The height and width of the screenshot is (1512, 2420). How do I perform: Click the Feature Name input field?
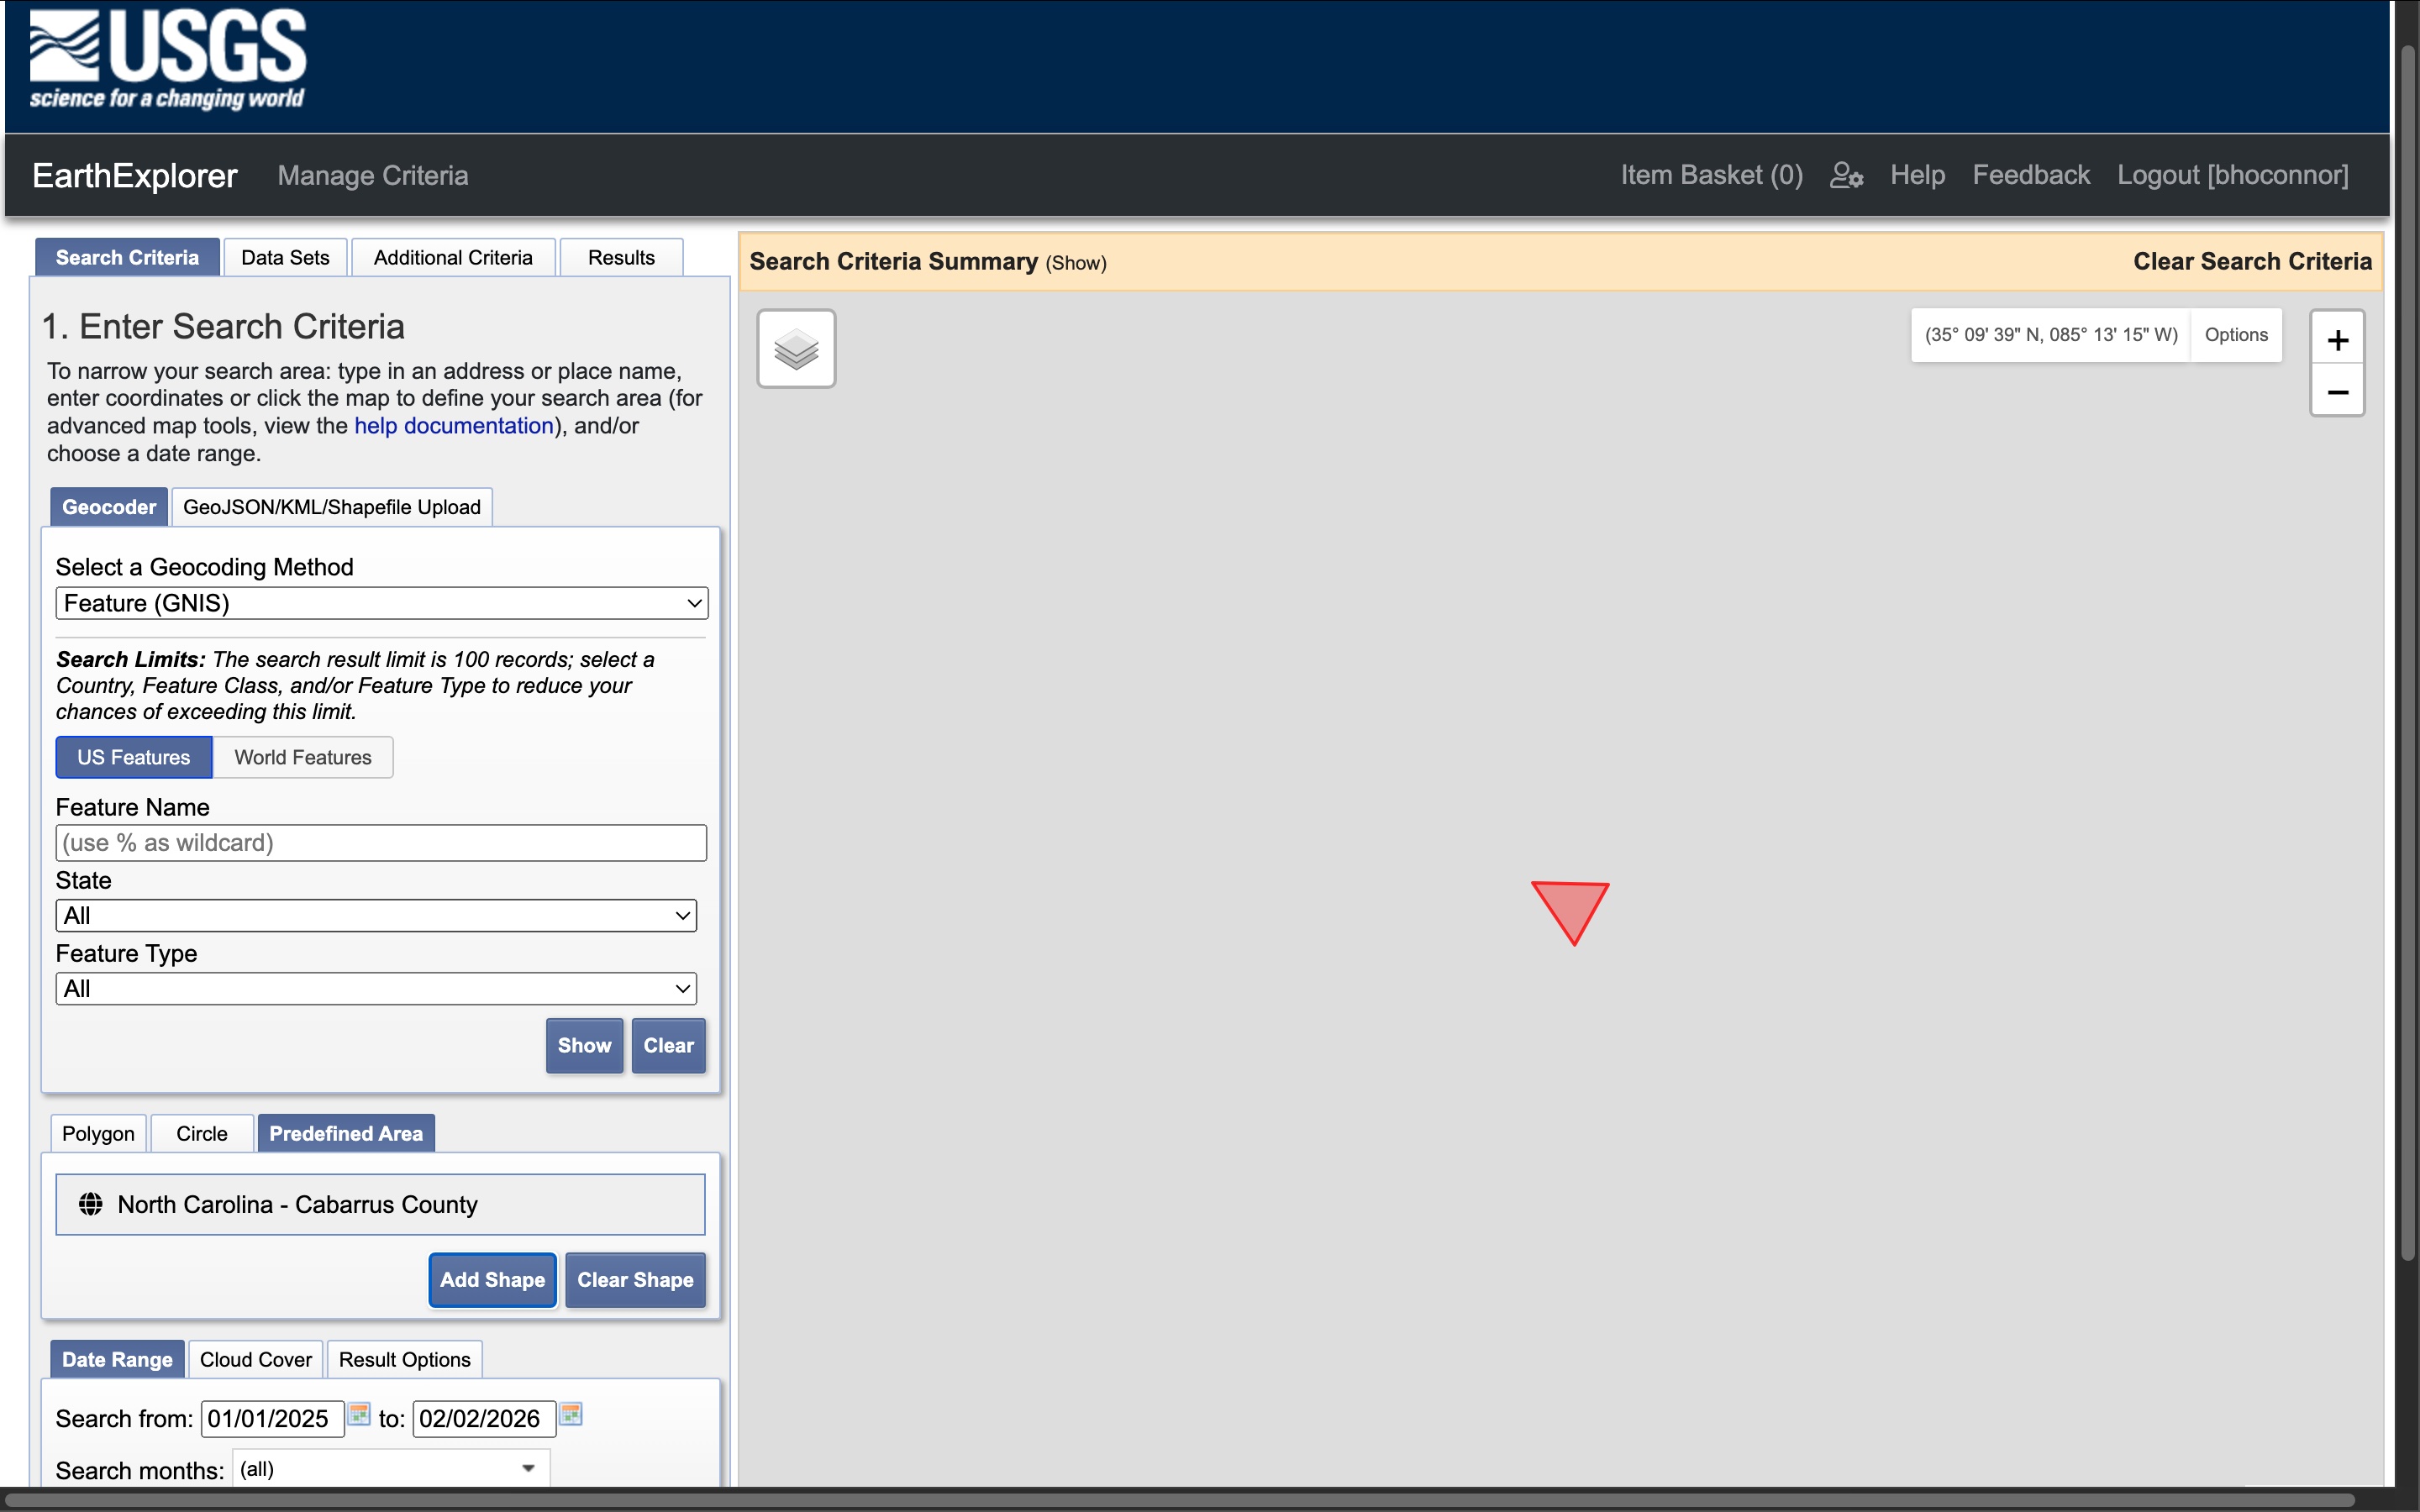(381, 842)
